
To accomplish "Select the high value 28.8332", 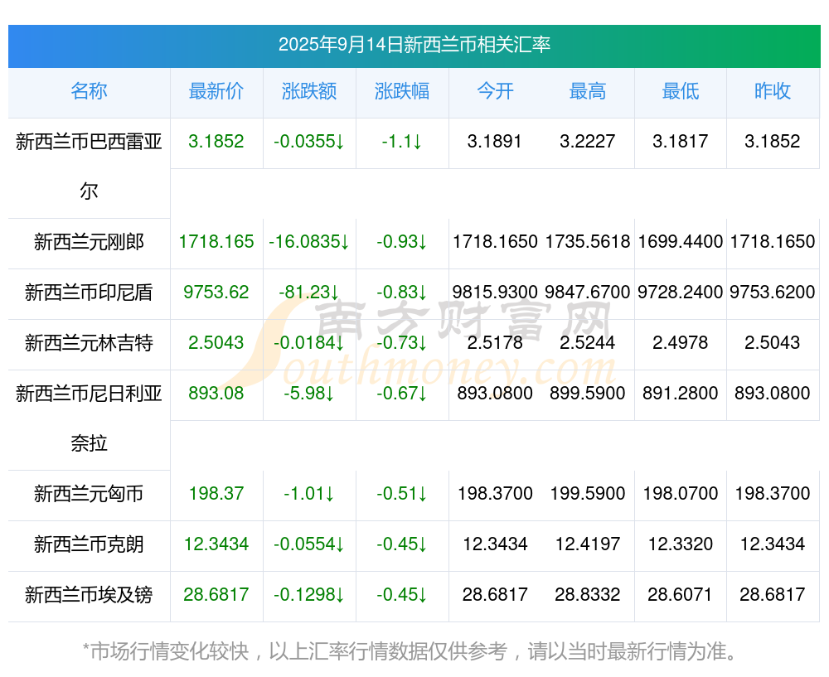I will click(x=588, y=594).
